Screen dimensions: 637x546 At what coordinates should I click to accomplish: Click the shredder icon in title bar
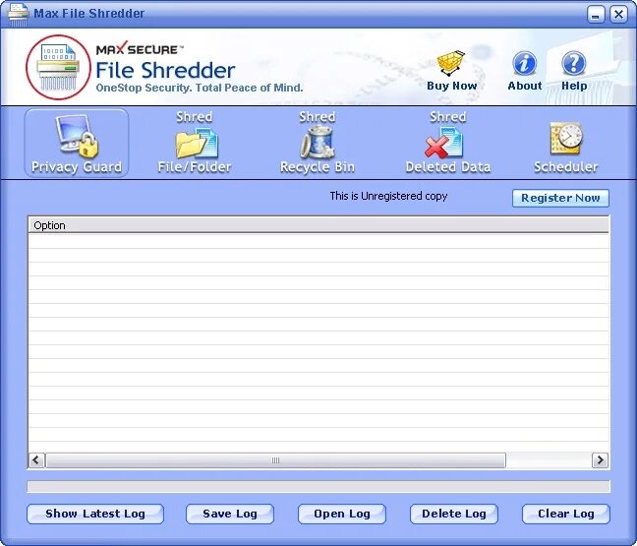19,14
